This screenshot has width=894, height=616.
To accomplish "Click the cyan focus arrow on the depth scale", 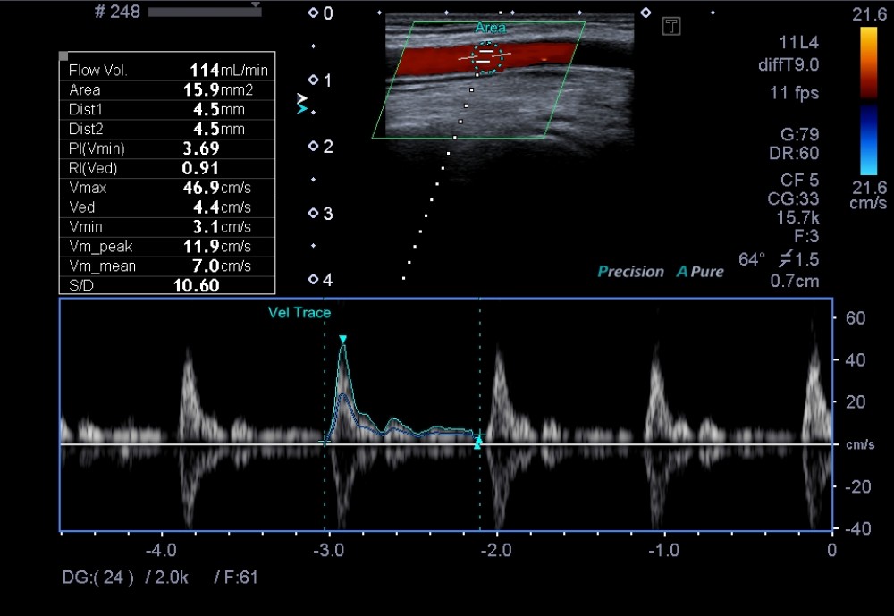I will point(302,108).
